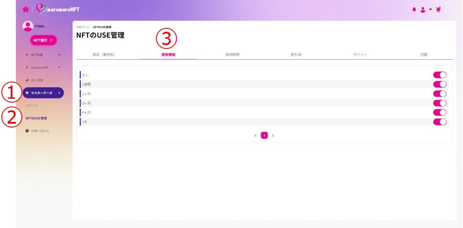Go to the home icon
463x228 pixels.
(26, 9)
